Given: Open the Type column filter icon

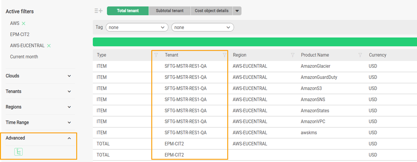Looking at the screenshot, I should pyautogui.click(x=156, y=55).
